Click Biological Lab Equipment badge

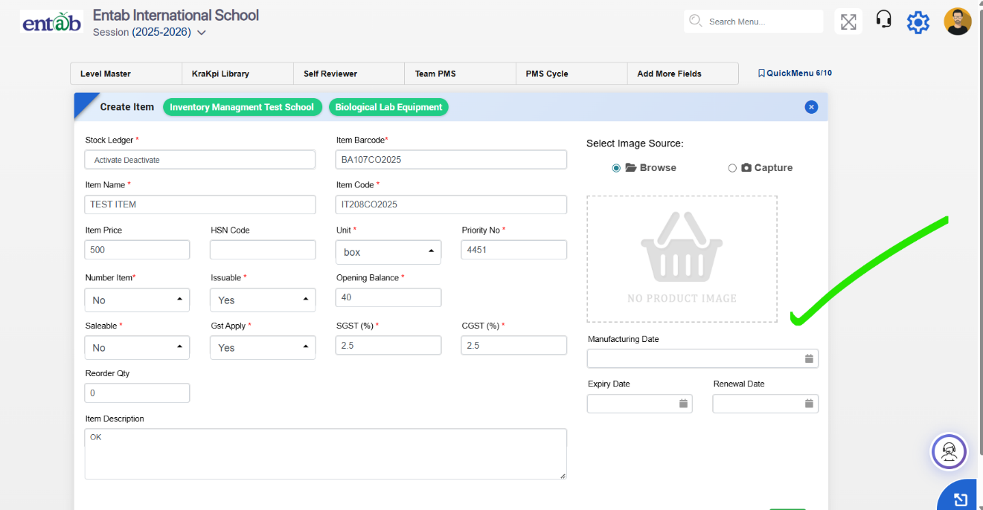(388, 107)
